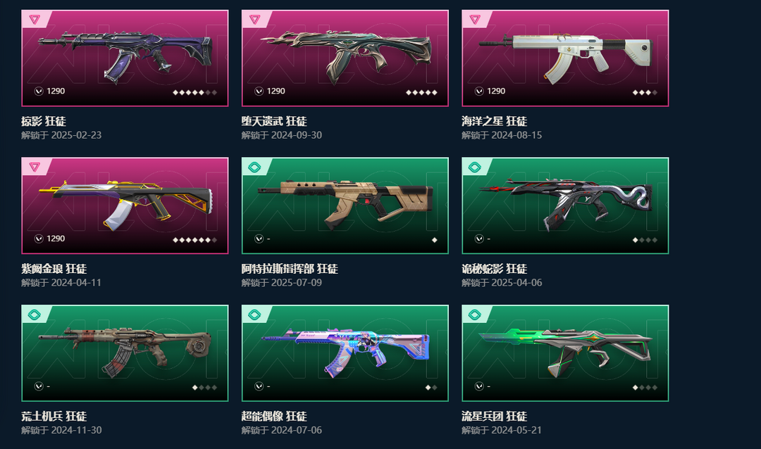Select the white 海洋之星 狂徒 rifle image
This screenshot has height=449, width=761.
(565, 56)
